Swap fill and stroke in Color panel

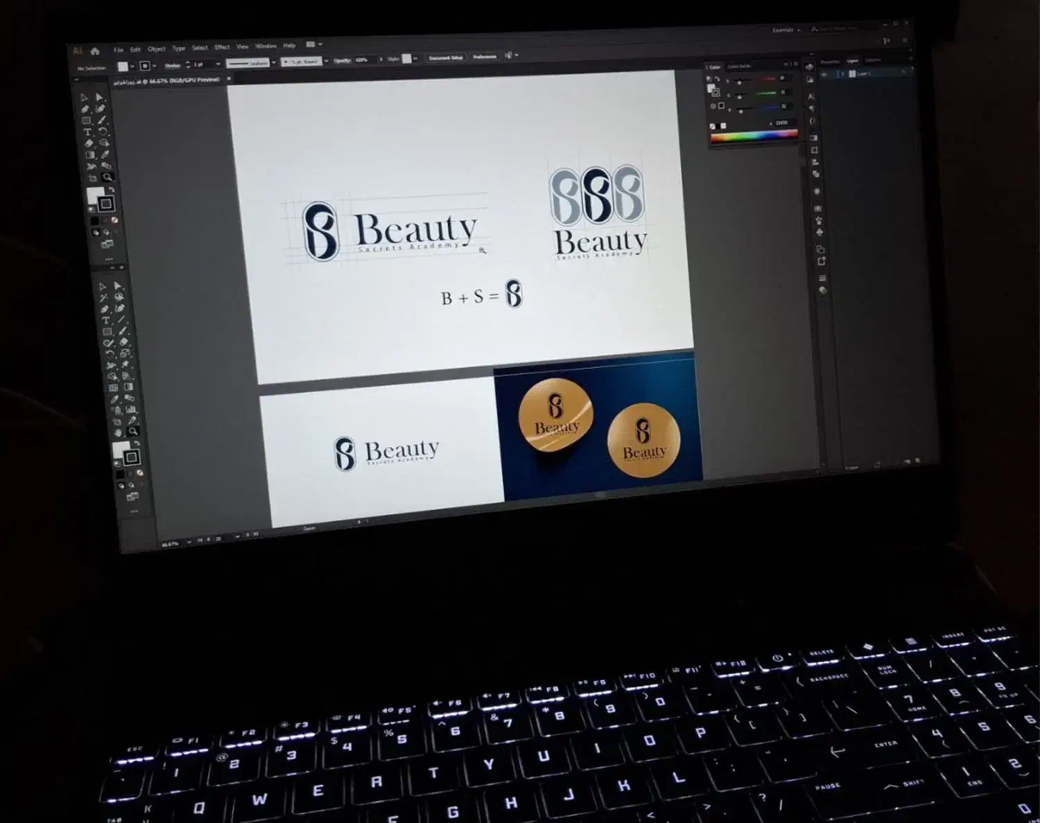(x=719, y=78)
